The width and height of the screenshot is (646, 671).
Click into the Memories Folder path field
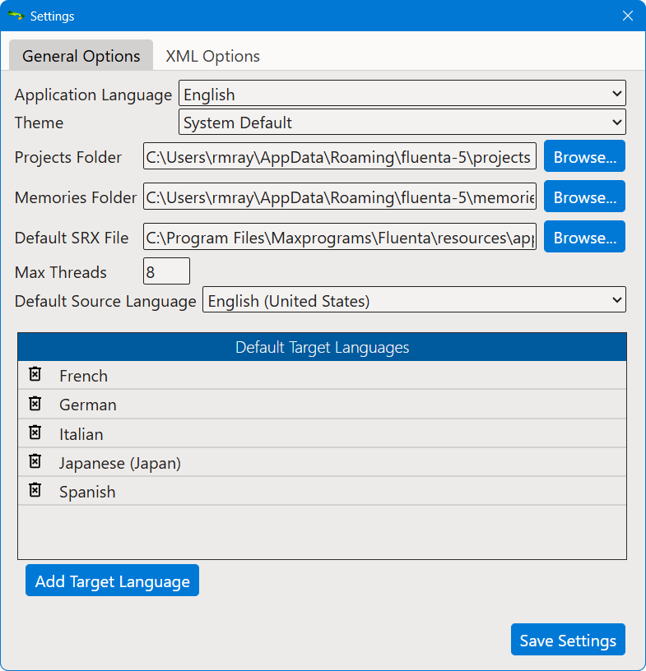pyautogui.click(x=340, y=197)
